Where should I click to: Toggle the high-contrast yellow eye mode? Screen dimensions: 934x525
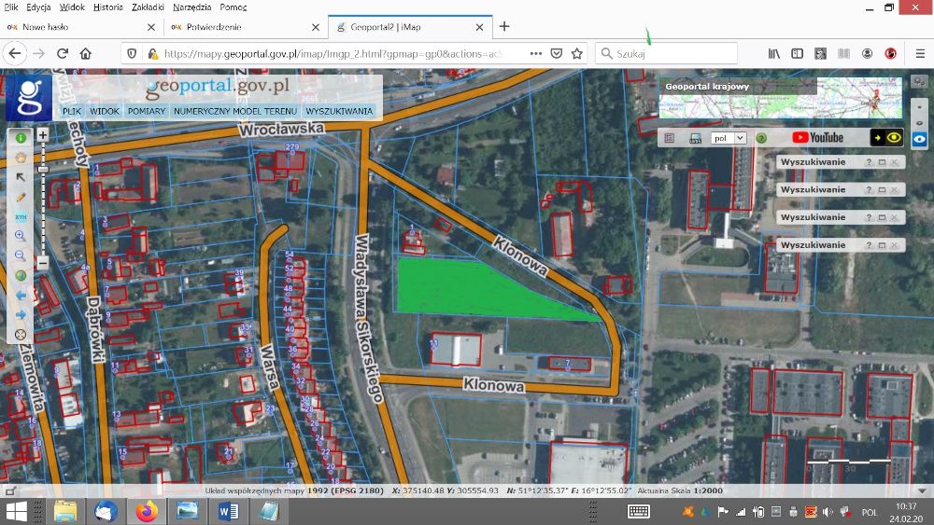(x=886, y=138)
